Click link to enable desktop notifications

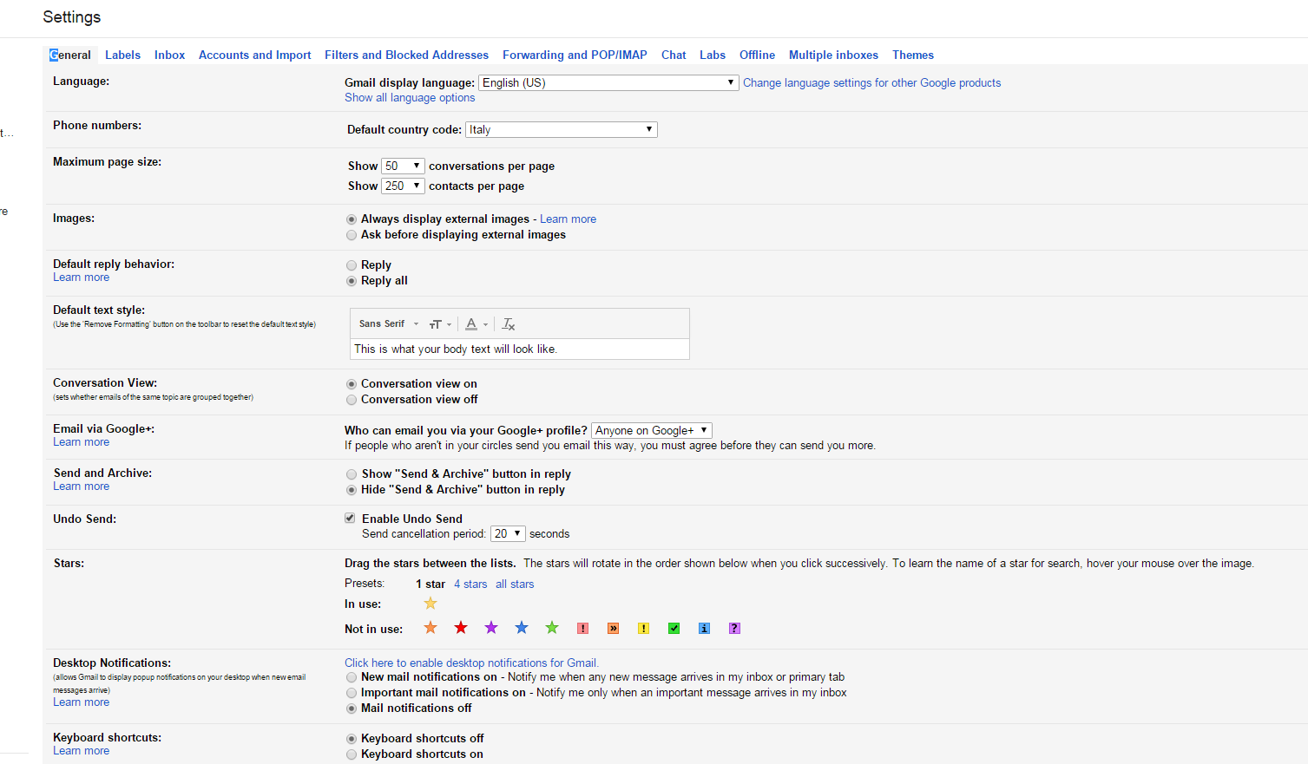click(x=471, y=663)
